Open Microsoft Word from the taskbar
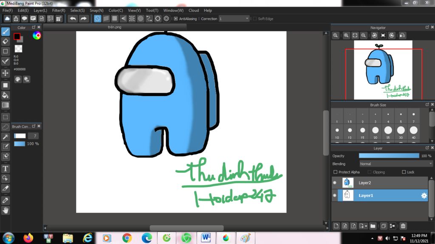Image resolution: width=435 pixels, height=244 pixels. coord(206,238)
